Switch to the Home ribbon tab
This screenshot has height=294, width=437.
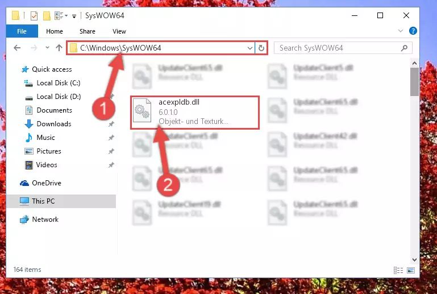coord(55,31)
